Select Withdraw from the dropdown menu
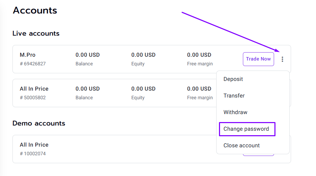This screenshot has width=316, height=176. [235, 112]
